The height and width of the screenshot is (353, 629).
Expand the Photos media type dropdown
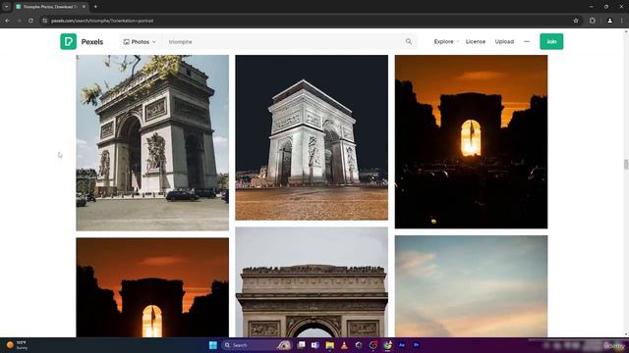tap(140, 41)
